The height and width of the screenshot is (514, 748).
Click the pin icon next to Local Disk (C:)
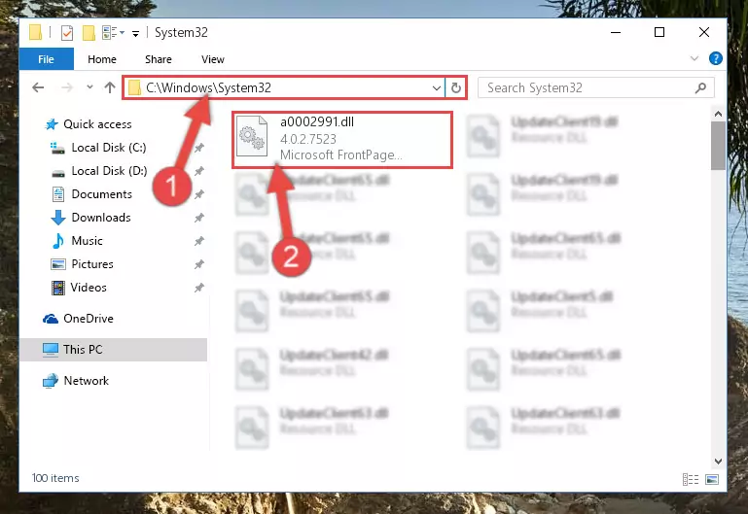click(x=199, y=148)
